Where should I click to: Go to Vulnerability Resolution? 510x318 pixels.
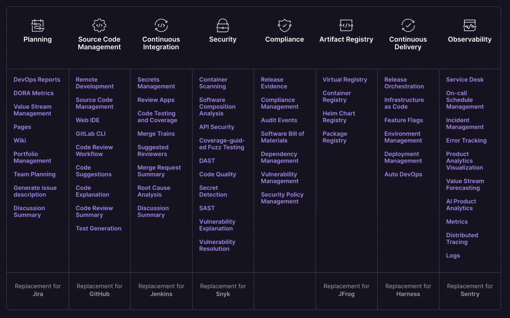(217, 245)
